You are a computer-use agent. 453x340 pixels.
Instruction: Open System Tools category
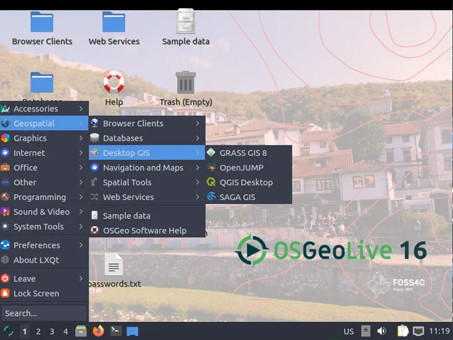[x=44, y=227]
